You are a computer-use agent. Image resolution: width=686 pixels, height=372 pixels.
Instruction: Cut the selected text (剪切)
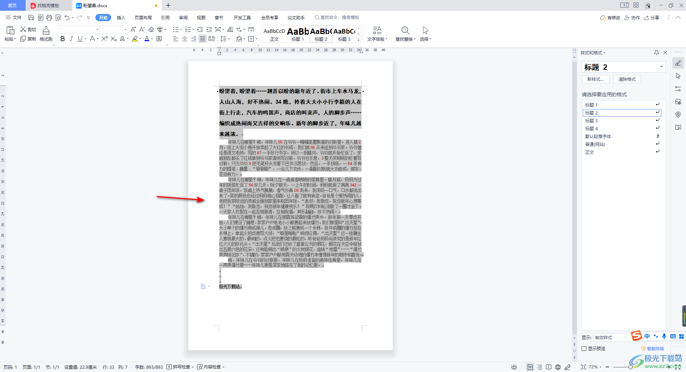28,29
